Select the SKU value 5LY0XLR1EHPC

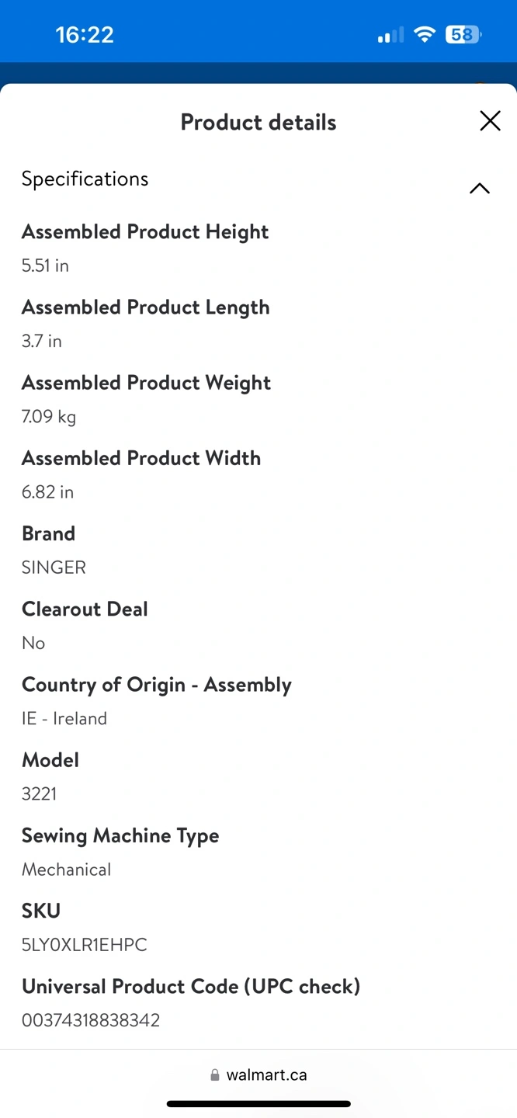[x=85, y=945]
